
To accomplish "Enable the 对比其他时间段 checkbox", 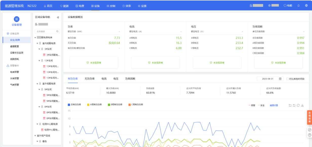I will point(288,79).
